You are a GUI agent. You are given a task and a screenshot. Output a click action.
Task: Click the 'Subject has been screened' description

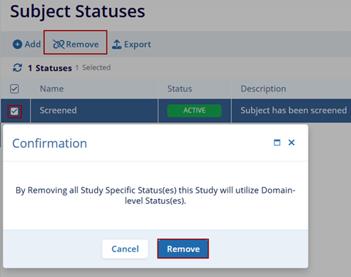pos(294,111)
